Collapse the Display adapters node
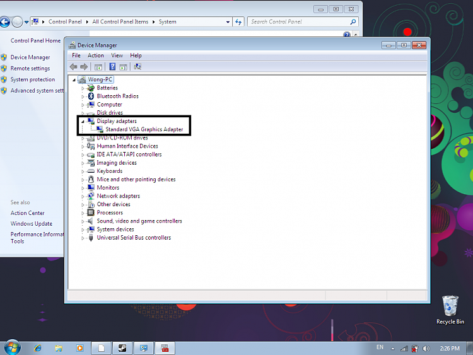 click(83, 122)
